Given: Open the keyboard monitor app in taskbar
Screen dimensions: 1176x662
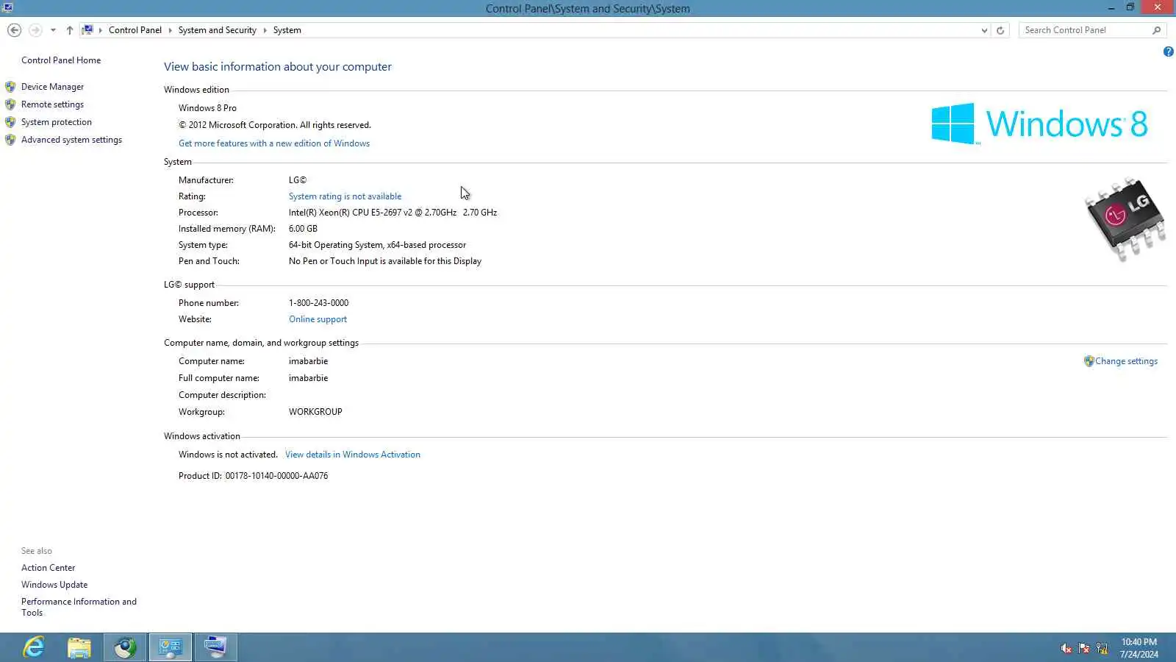Looking at the screenshot, I should click(x=216, y=647).
